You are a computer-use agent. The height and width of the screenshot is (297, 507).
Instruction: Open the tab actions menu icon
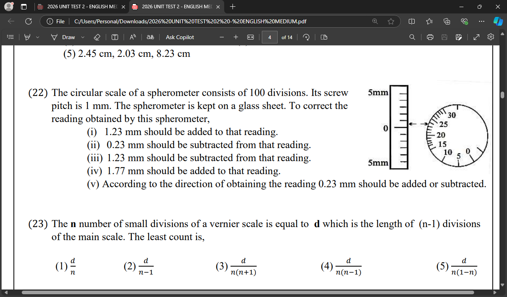pos(23,7)
